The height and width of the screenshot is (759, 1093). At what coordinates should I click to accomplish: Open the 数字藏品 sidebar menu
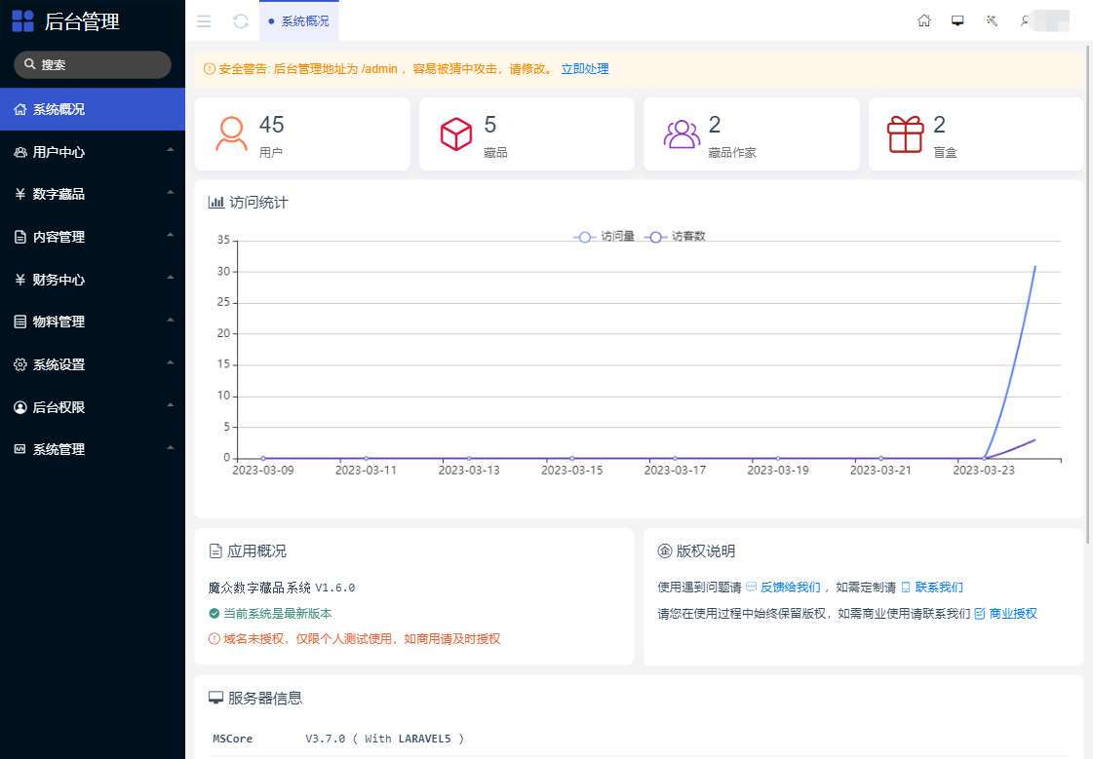tap(93, 194)
